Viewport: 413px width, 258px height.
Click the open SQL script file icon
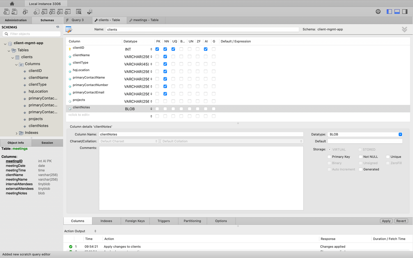point(14,12)
